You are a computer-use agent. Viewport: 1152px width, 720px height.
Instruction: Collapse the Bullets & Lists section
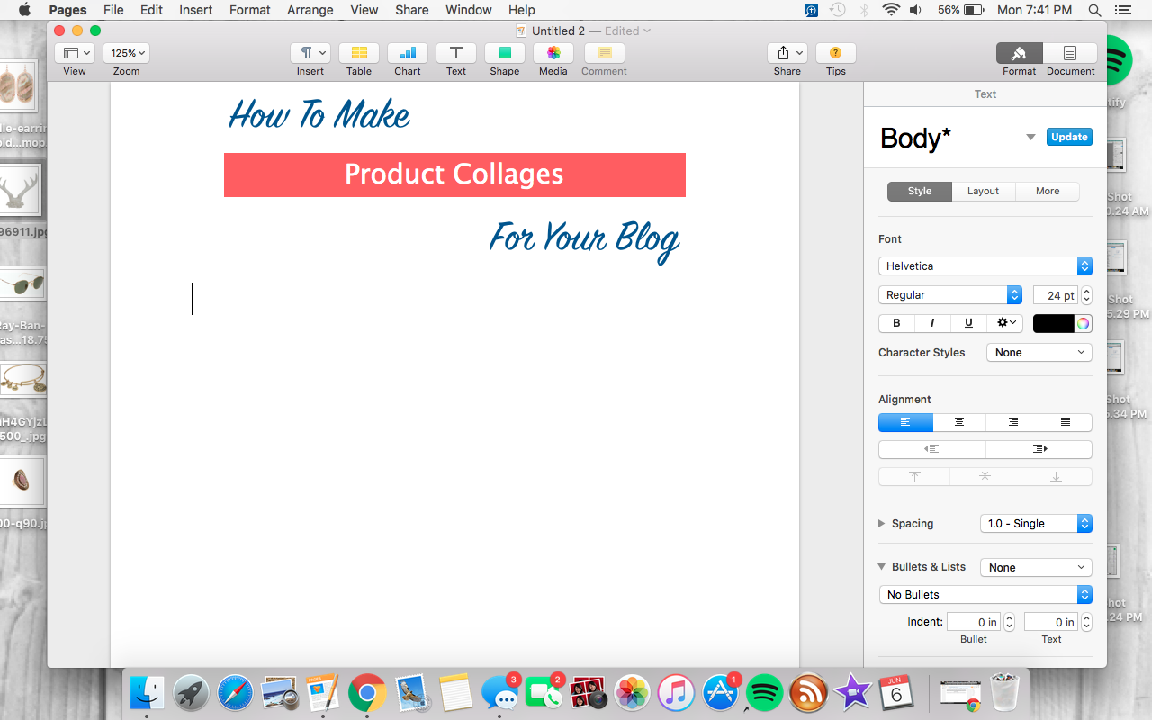(x=880, y=567)
